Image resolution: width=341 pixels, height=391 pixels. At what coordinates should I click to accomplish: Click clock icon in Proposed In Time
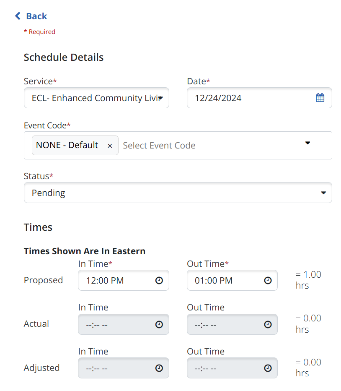(x=159, y=281)
